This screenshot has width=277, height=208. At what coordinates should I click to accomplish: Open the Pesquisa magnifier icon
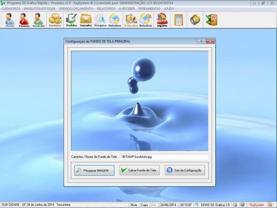(100, 20)
